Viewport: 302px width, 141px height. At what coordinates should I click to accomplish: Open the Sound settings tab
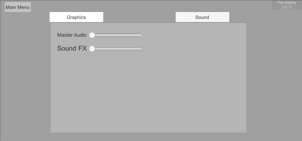202,17
